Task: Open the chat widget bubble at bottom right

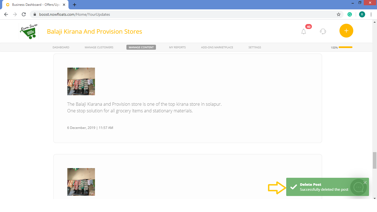Action: 359,187
